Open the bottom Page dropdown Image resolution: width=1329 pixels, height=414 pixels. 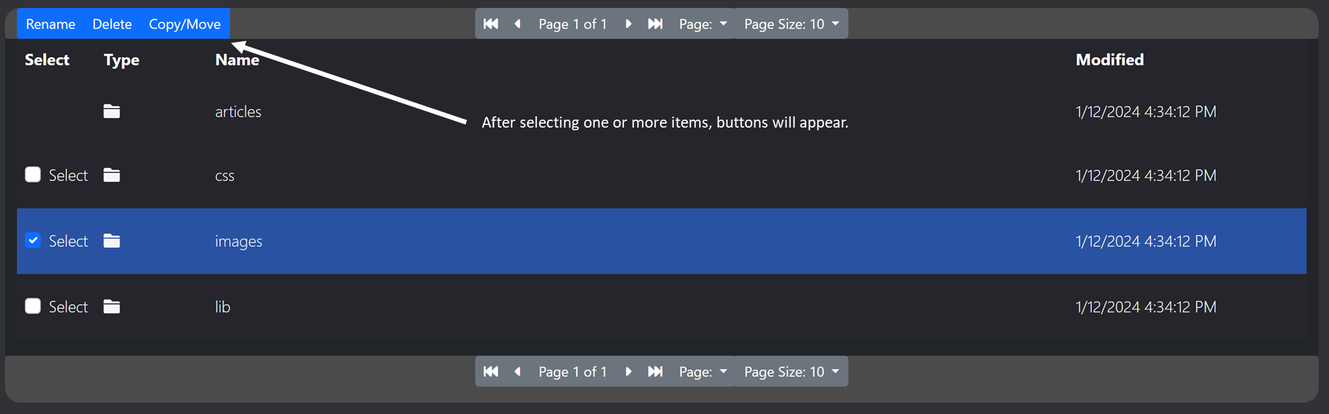click(703, 371)
